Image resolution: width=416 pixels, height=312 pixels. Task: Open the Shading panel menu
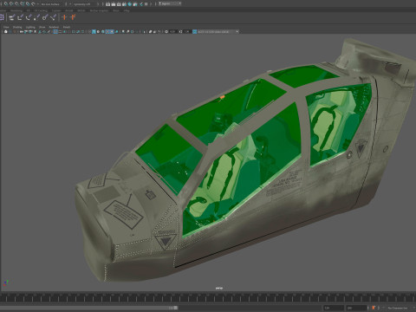(x=17, y=27)
